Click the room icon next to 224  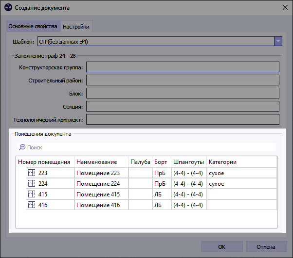32,183
